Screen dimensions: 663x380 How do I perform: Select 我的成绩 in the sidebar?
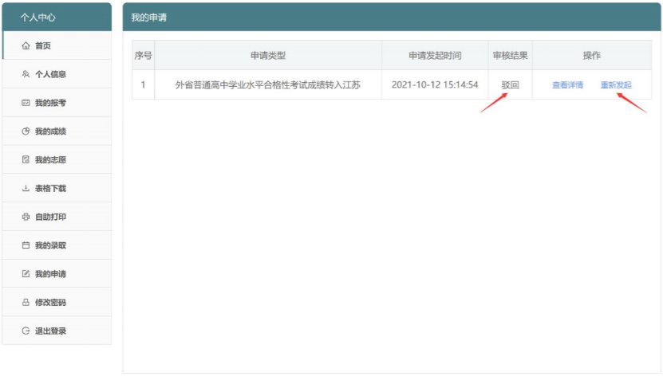tap(57, 131)
